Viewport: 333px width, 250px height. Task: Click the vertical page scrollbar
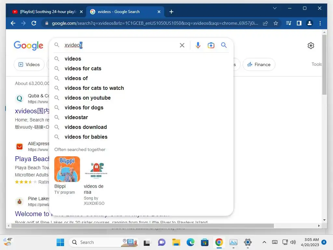(x=324, y=65)
